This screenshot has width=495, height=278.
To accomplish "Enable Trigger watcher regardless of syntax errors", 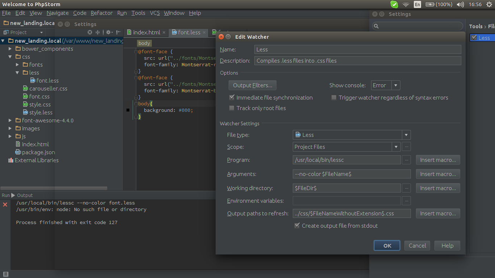I will (334, 97).
